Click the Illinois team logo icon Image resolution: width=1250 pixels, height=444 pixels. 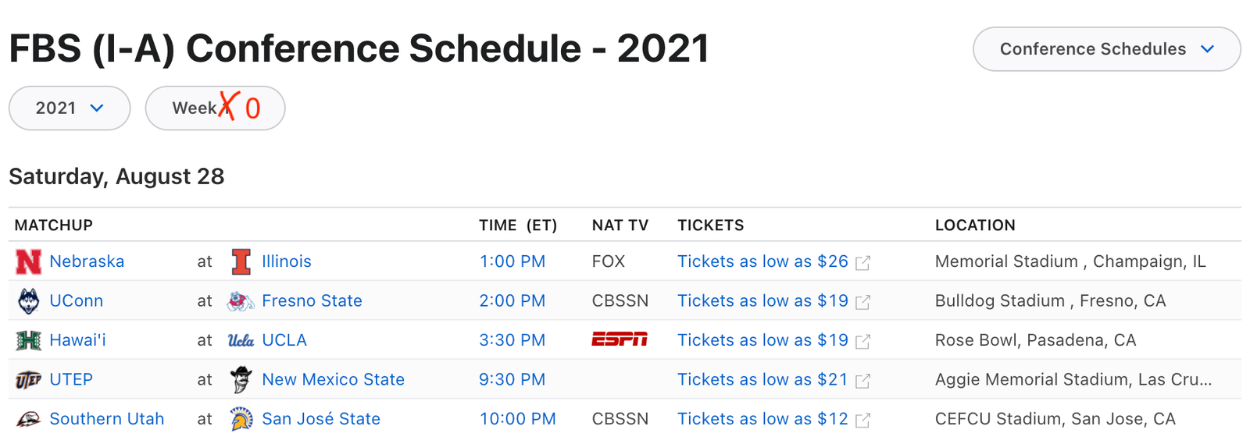pyautogui.click(x=241, y=261)
